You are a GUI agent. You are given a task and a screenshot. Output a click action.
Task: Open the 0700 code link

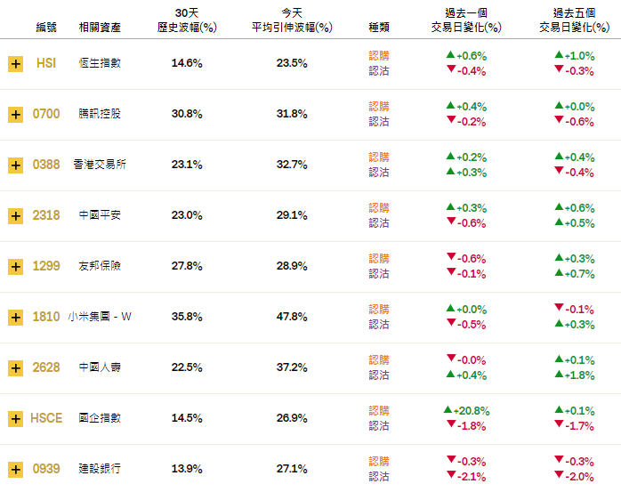(46, 114)
